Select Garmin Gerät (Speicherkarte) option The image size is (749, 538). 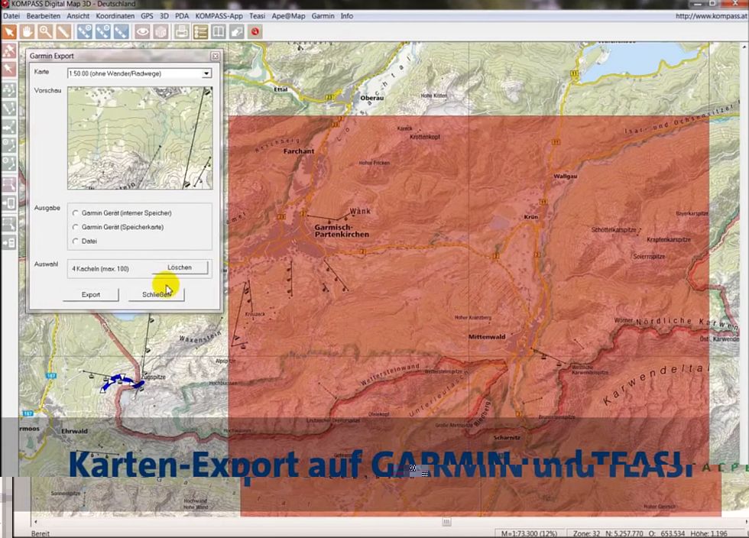pyautogui.click(x=76, y=227)
